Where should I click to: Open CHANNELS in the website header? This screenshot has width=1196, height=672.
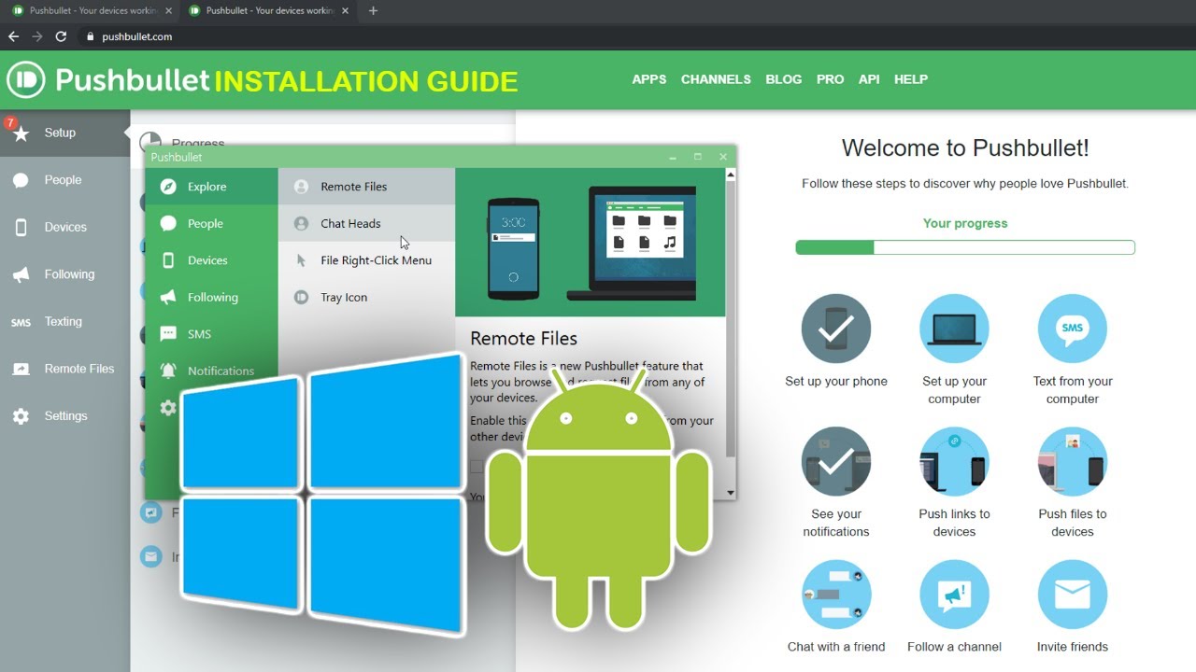[716, 79]
